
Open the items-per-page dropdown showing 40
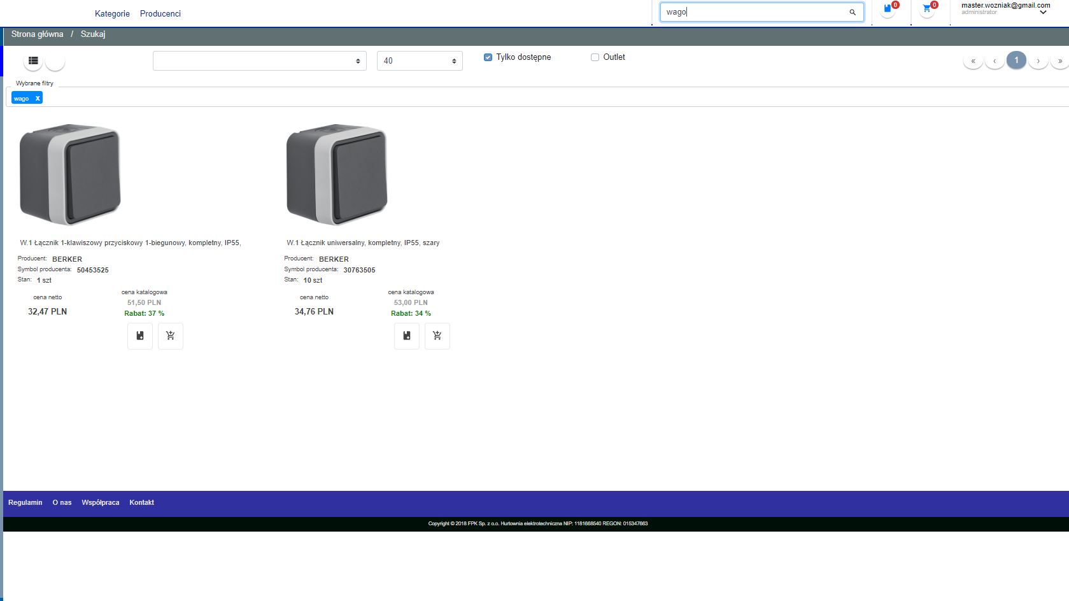(420, 61)
